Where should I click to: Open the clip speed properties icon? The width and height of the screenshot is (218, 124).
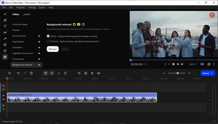[x=86, y=73]
